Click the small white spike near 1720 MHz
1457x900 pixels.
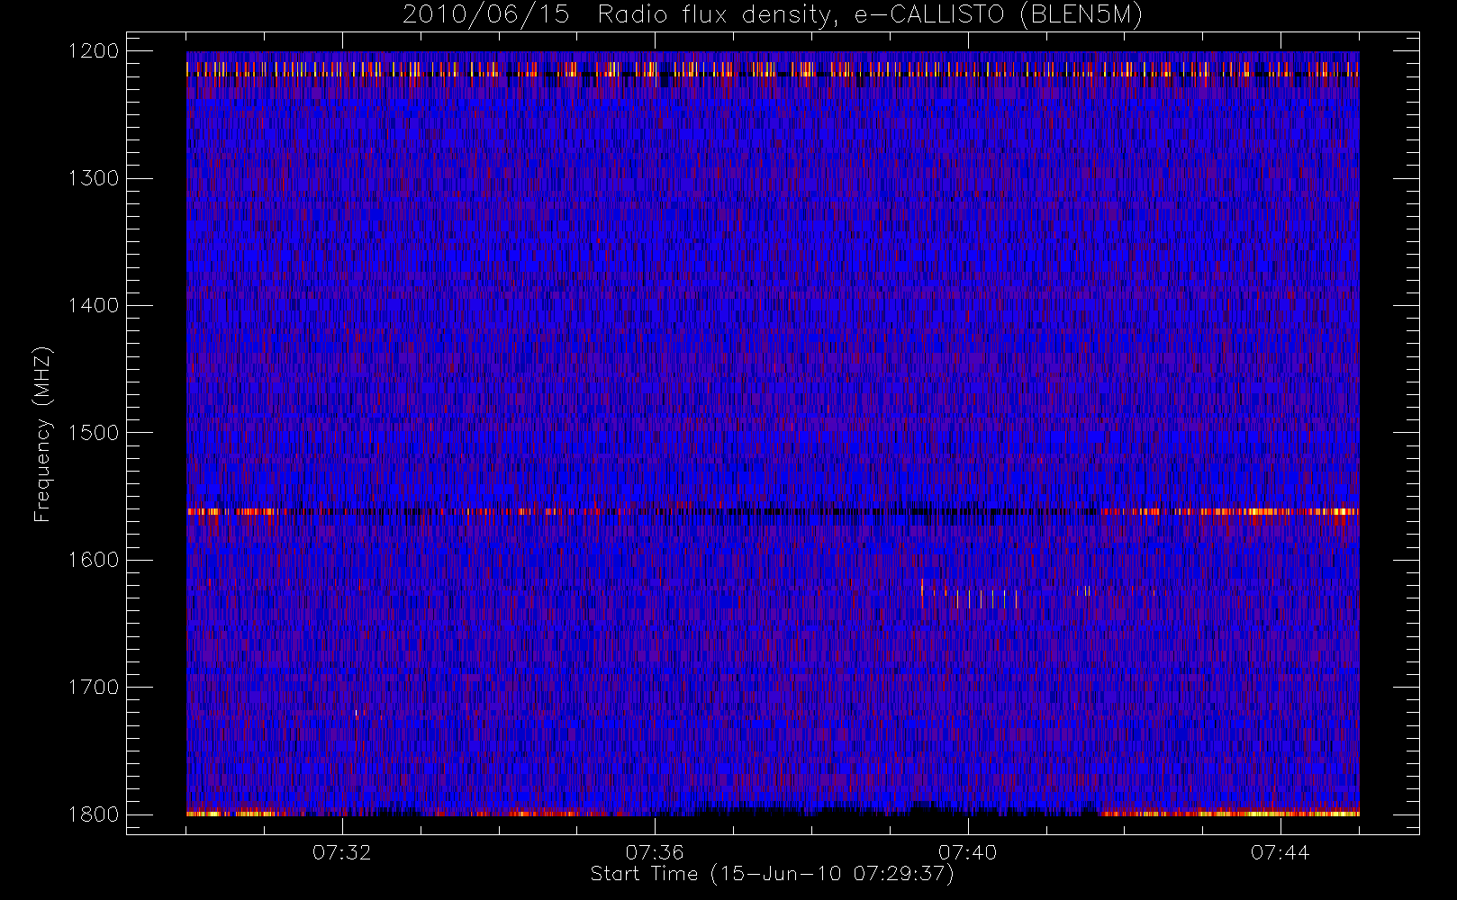(x=357, y=714)
